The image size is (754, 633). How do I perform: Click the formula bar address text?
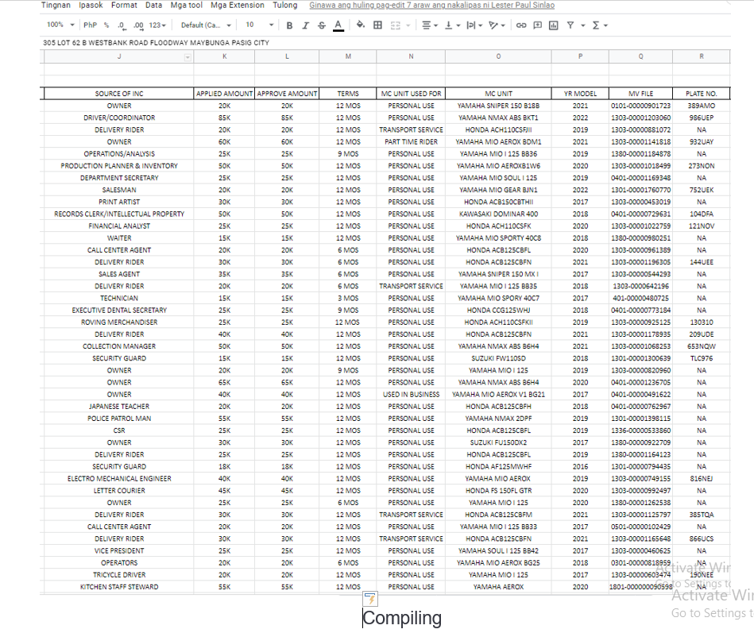coord(156,43)
